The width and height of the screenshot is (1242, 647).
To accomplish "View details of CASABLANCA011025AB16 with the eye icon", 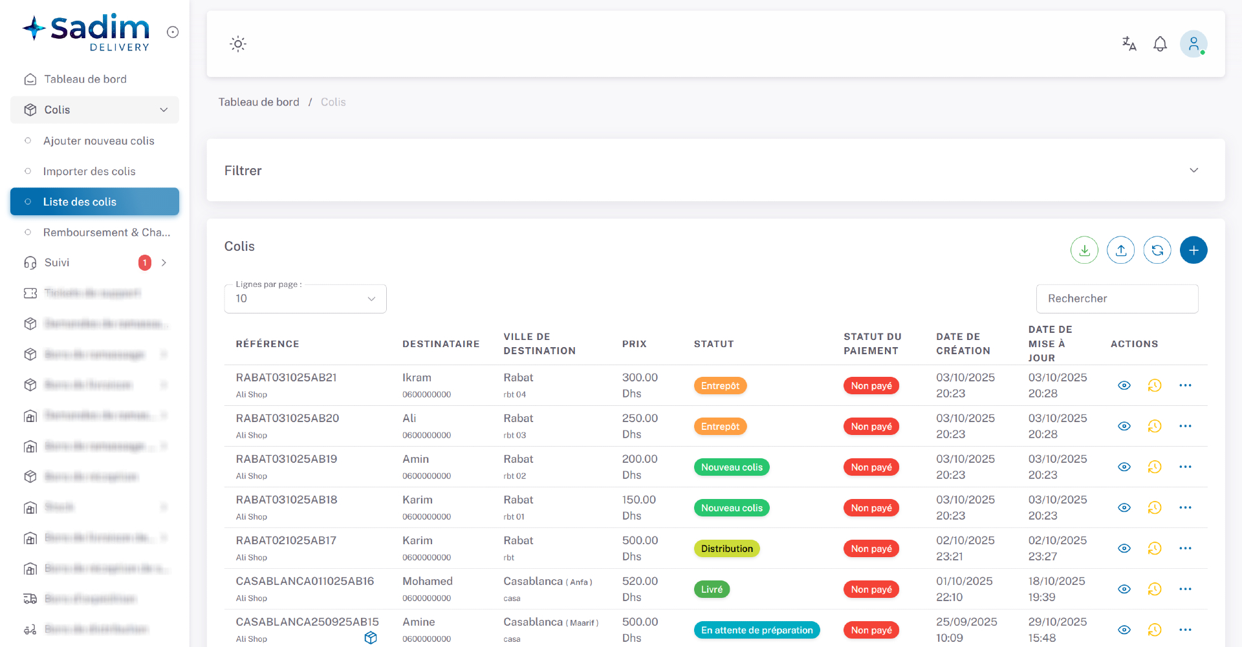I will click(1124, 589).
